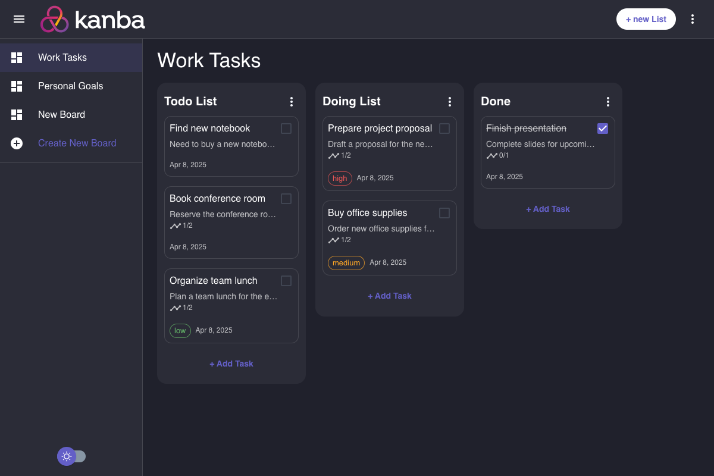Click the New Board dashboard icon
The height and width of the screenshot is (476, 714).
17,115
